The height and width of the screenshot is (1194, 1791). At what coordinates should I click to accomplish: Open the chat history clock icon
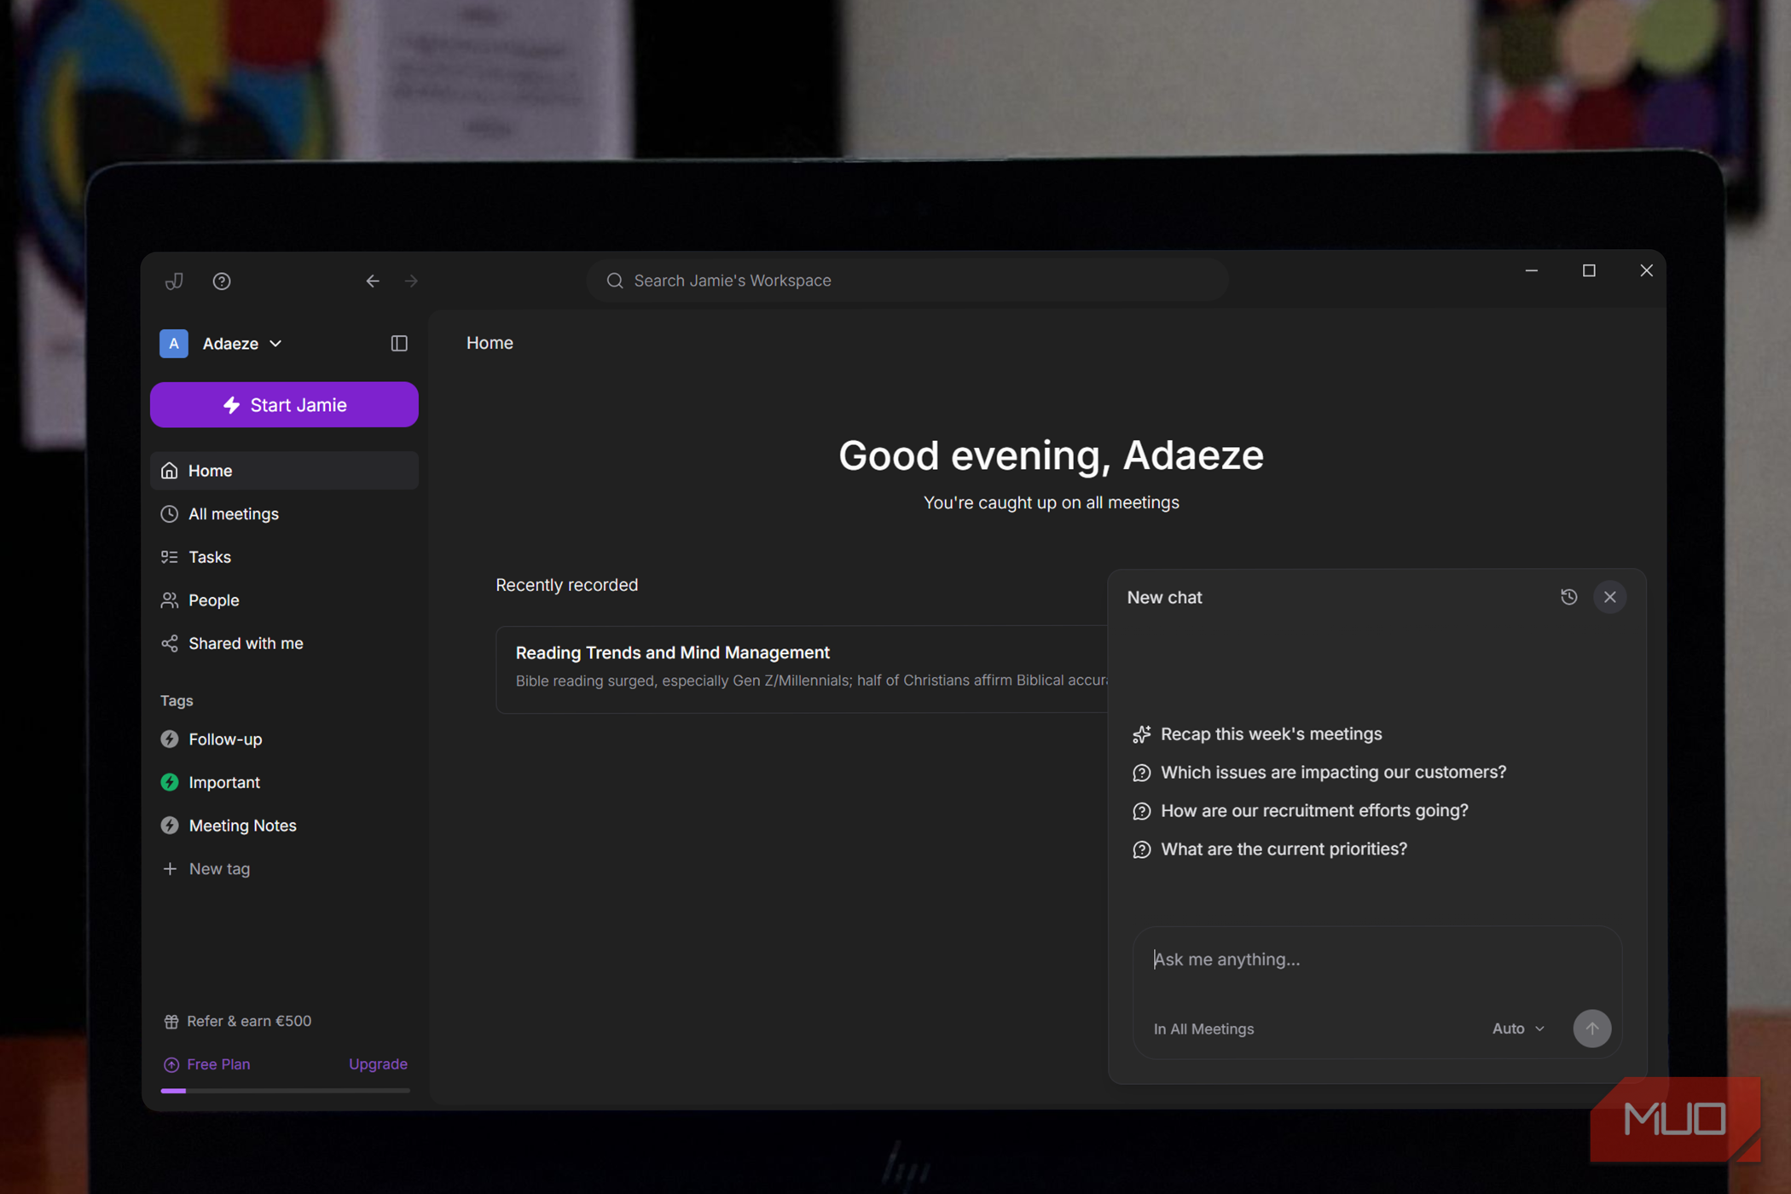point(1568,597)
